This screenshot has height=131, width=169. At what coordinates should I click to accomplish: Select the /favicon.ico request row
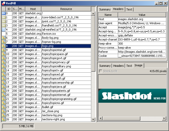46,34
